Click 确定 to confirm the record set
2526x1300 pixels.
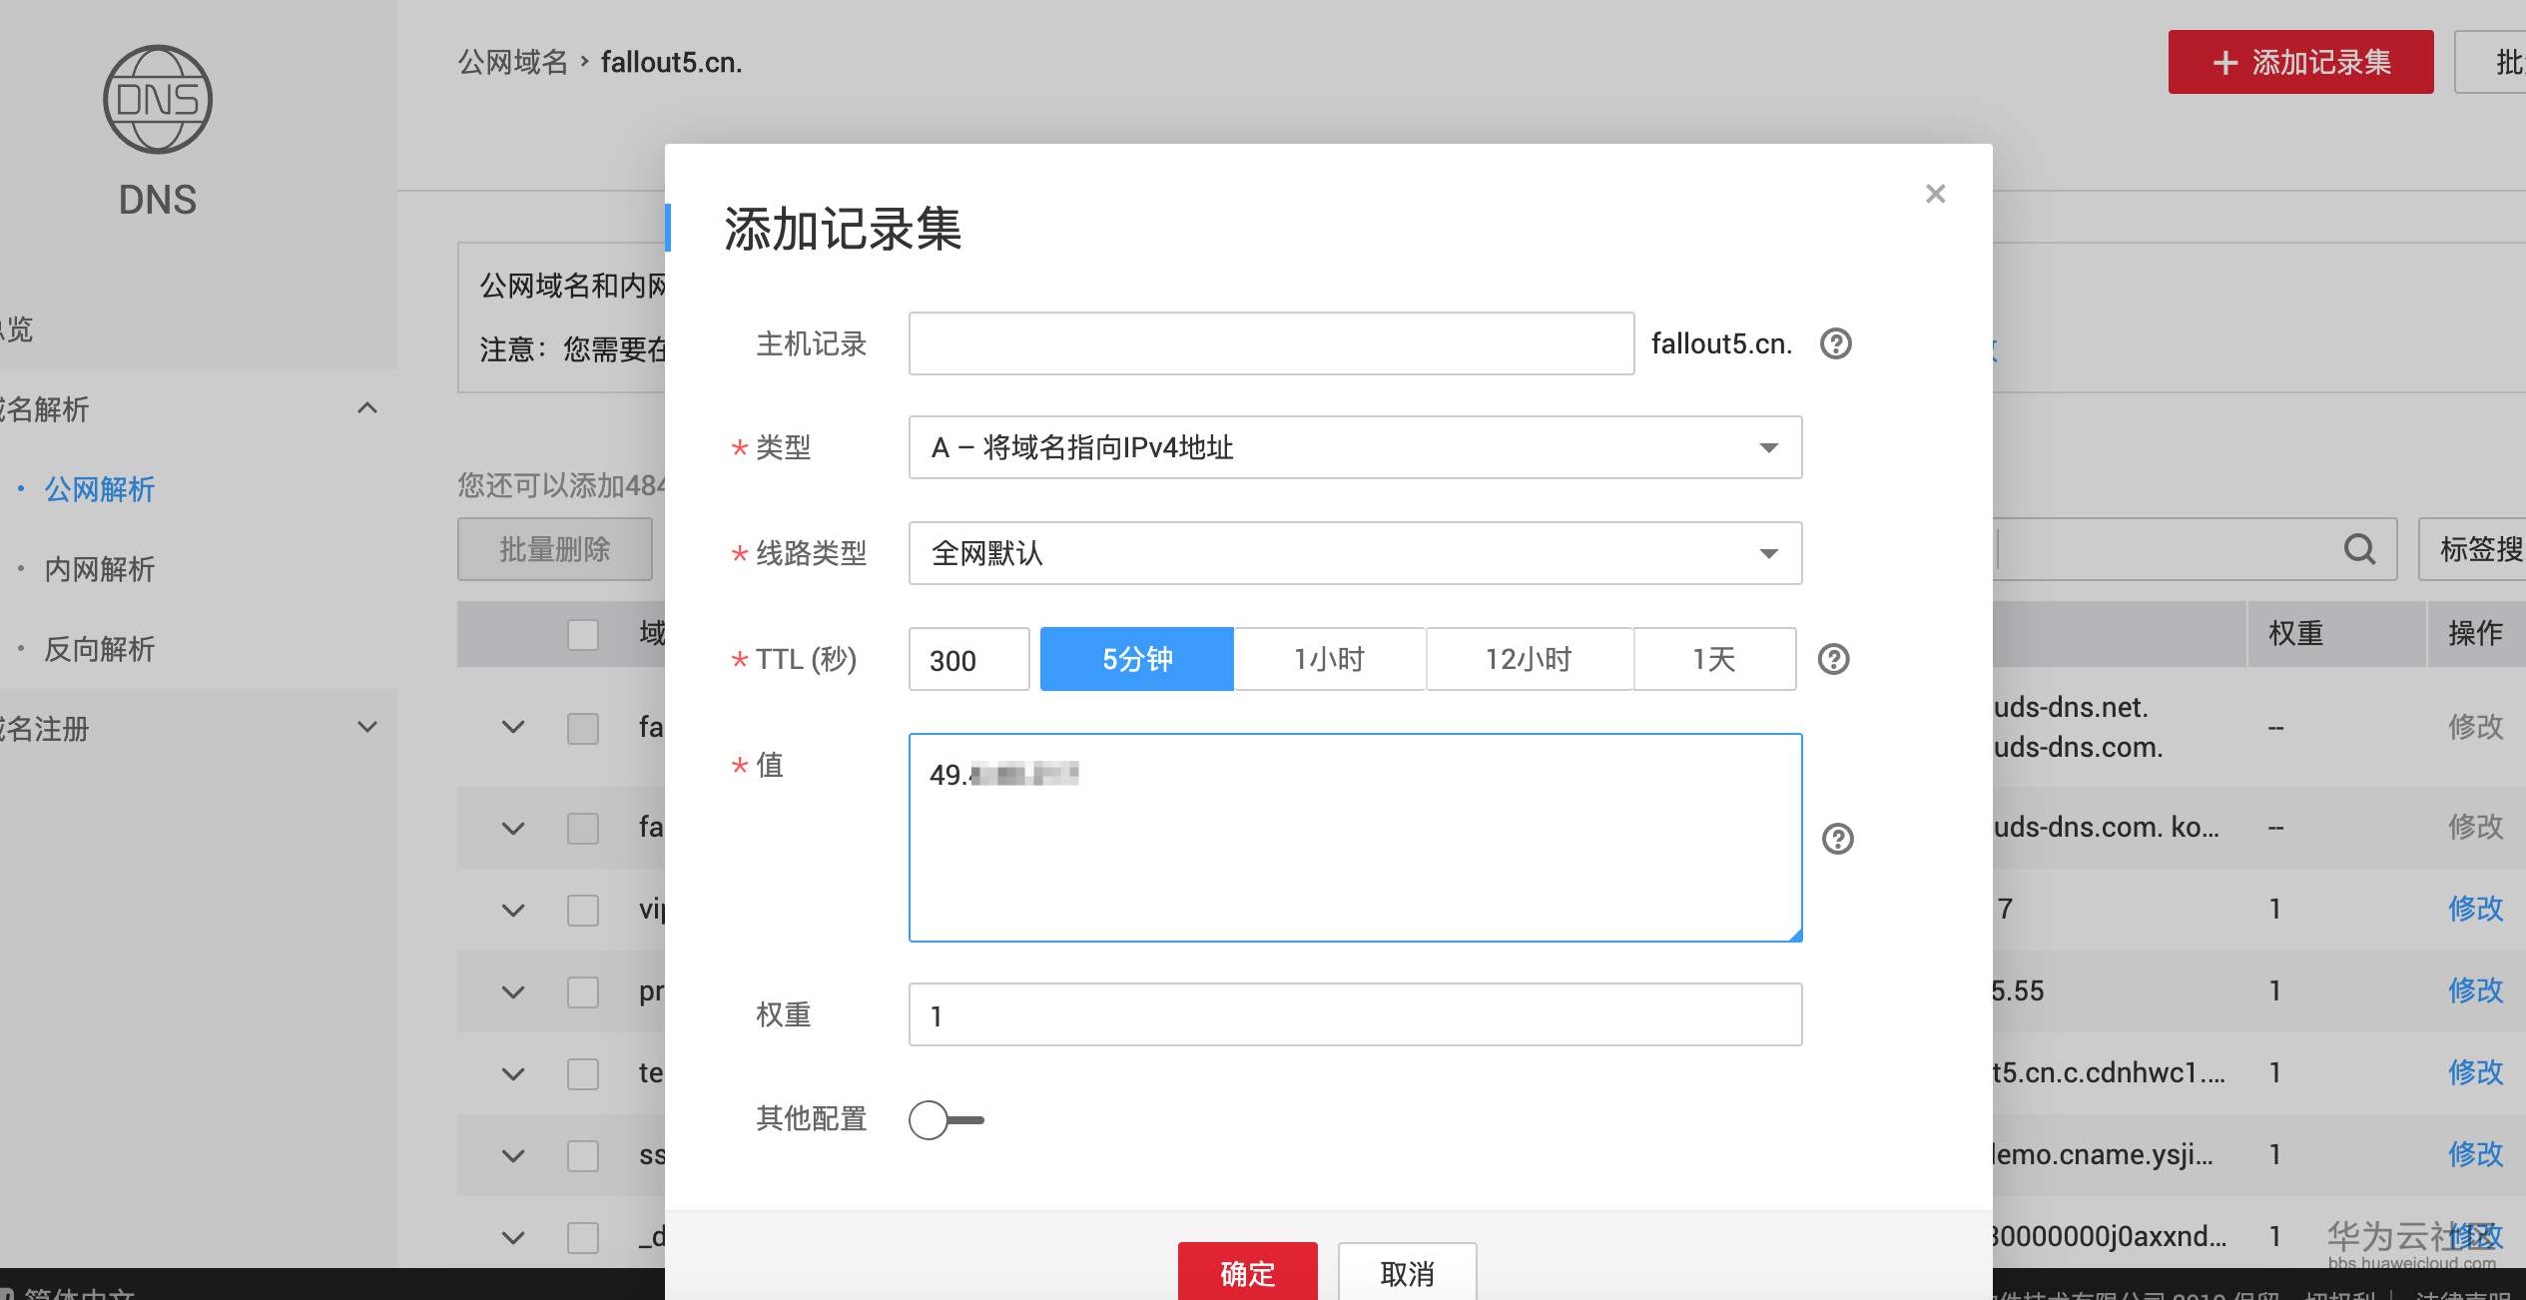(x=1247, y=1274)
